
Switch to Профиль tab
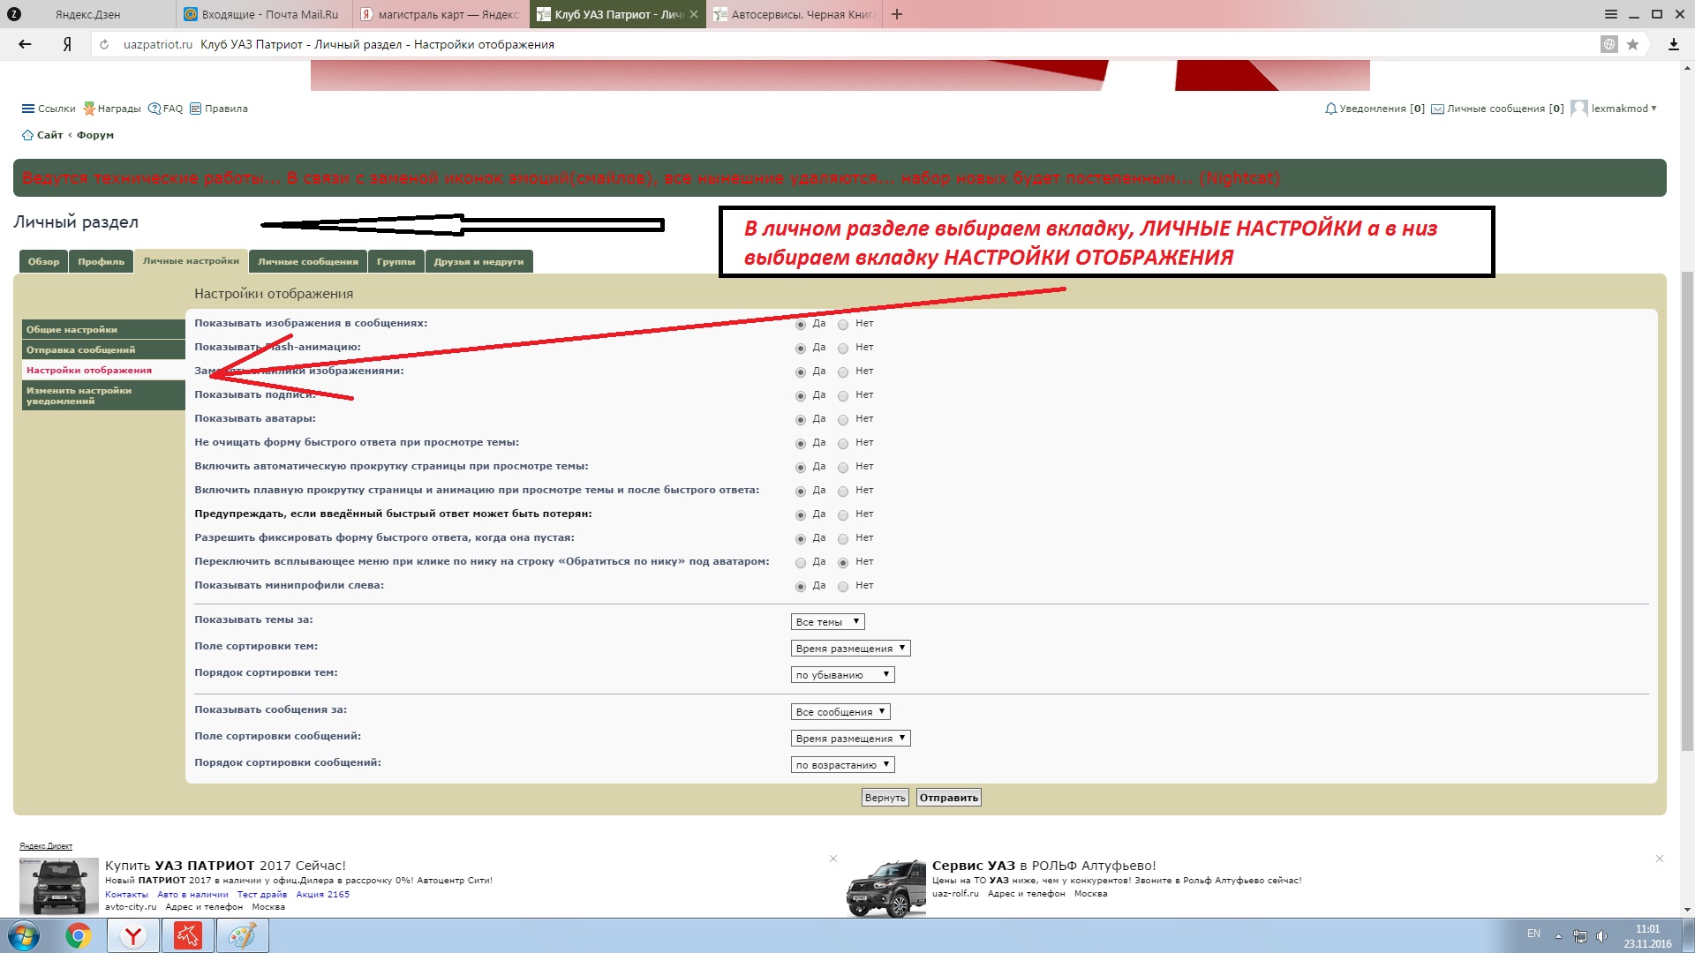(101, 261)
